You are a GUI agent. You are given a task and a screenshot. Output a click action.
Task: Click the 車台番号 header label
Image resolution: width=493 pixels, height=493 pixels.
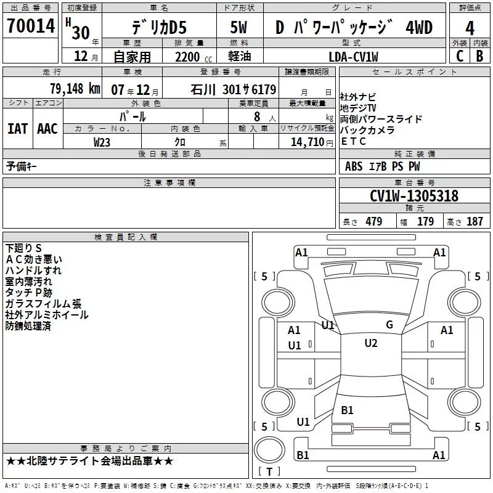click(414, 182)
